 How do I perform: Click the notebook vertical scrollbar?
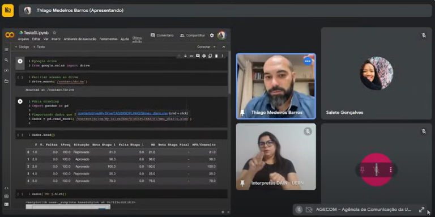(x=229, y=72)
